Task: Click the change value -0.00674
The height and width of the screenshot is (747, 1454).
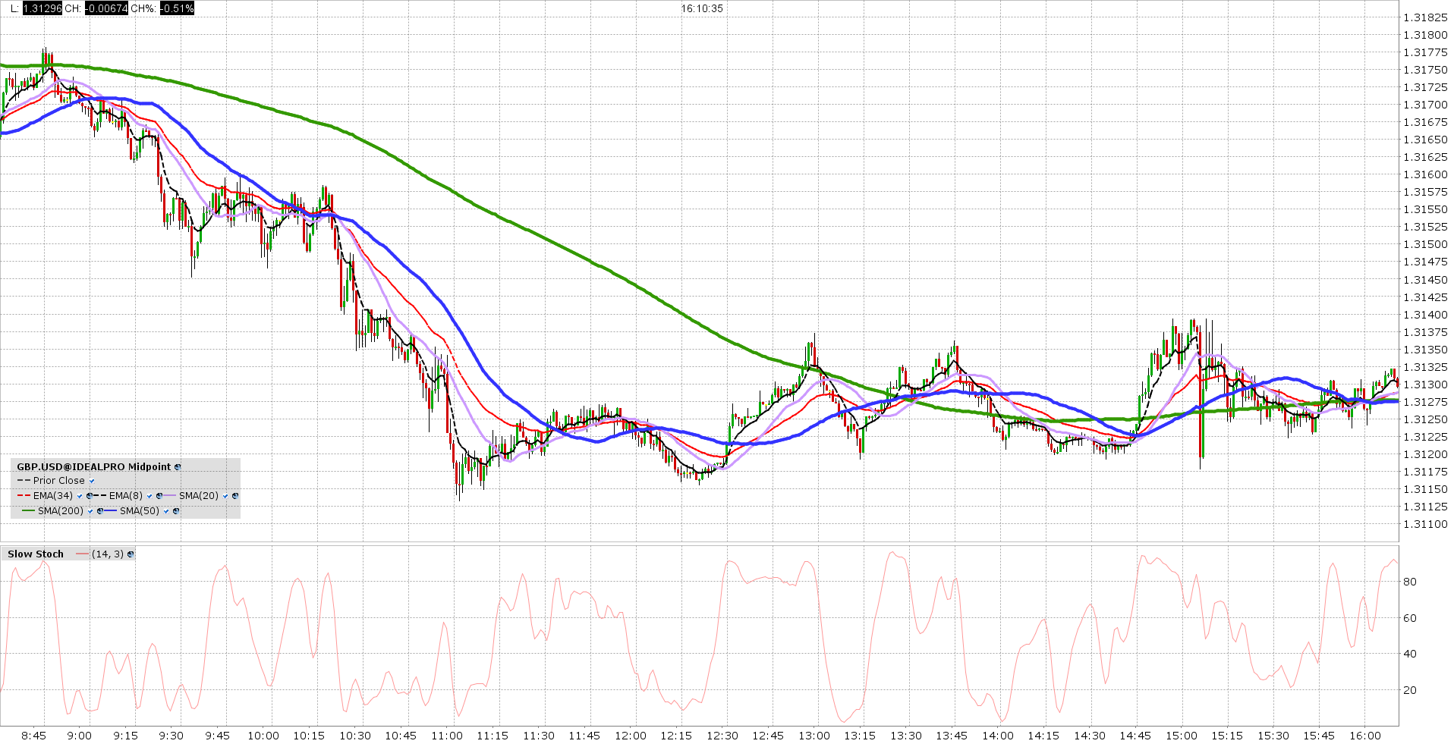Action: tap(106, 8)
